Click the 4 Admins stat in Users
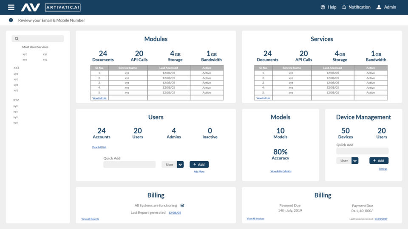408x229 pixels. [x=174, y=133]
